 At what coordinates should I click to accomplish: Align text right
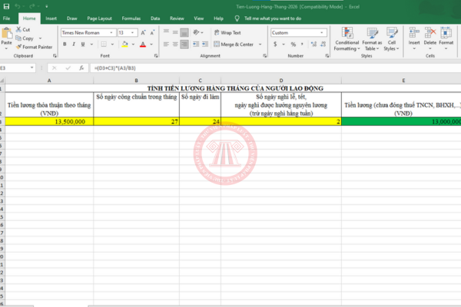click(x=184, y=45)
